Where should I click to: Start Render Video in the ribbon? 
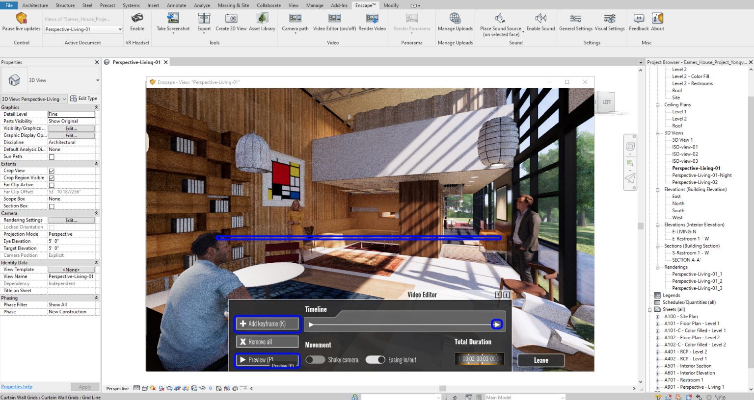click(372, 24)
